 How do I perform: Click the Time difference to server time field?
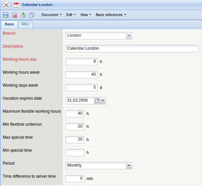click(x=75, y=178)
